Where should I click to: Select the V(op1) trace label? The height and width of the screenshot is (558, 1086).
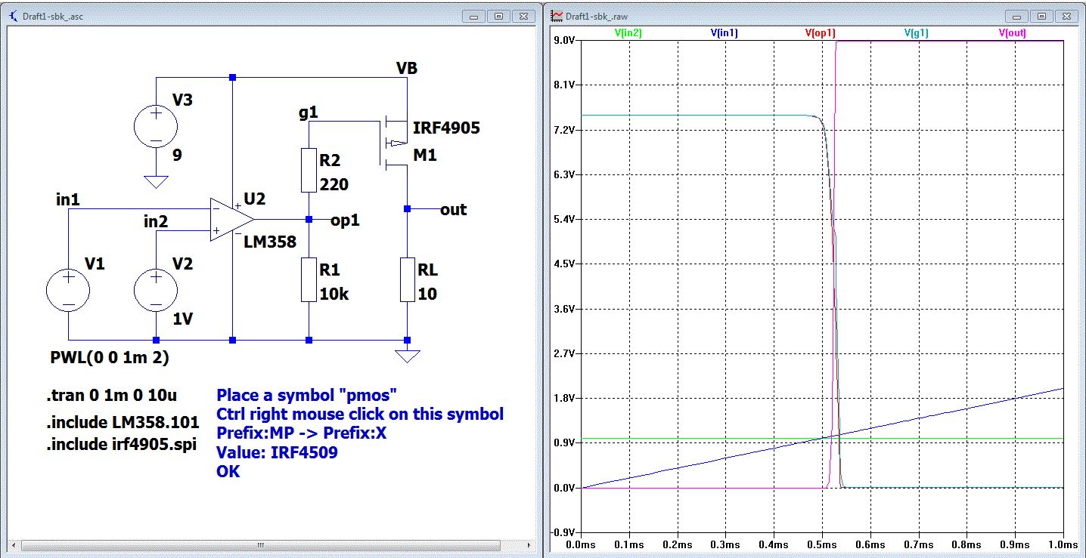coord(820,33)
